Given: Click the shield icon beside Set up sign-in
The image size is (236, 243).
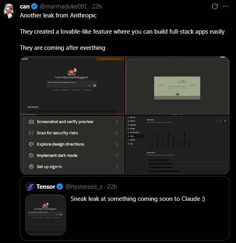Looking at the screenshot, I should click(31, 166).
